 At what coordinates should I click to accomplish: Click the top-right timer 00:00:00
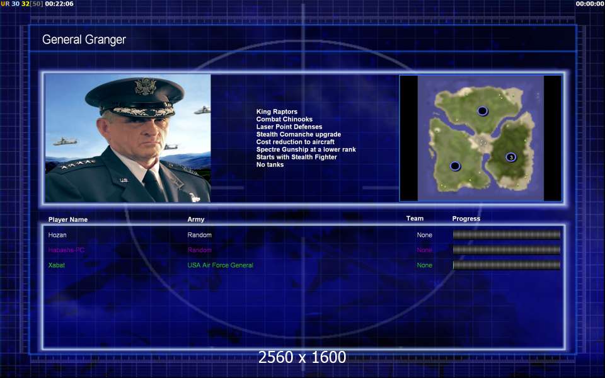point(590,4)
